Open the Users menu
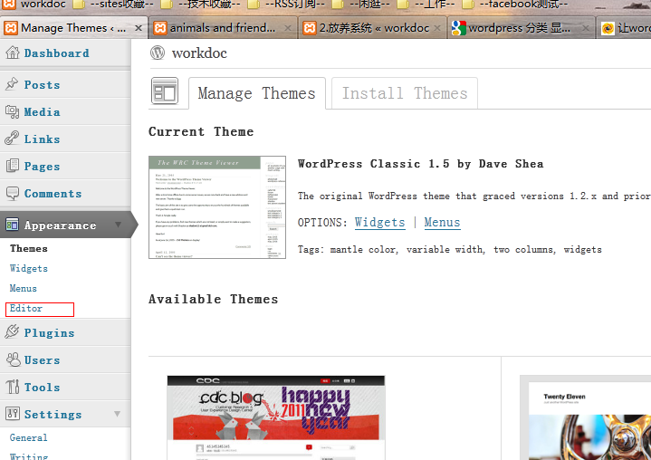Image resolution: width=651 pixels, height=460 pixels. click(42, 360)
